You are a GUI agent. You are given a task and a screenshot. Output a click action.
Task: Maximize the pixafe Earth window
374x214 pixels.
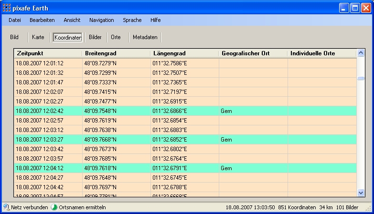pyautogui.click(x=355, y=8)
